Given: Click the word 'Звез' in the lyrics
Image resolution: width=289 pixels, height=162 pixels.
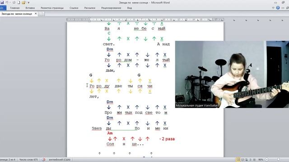Looking at the screenshot, I should coord(97,128).
